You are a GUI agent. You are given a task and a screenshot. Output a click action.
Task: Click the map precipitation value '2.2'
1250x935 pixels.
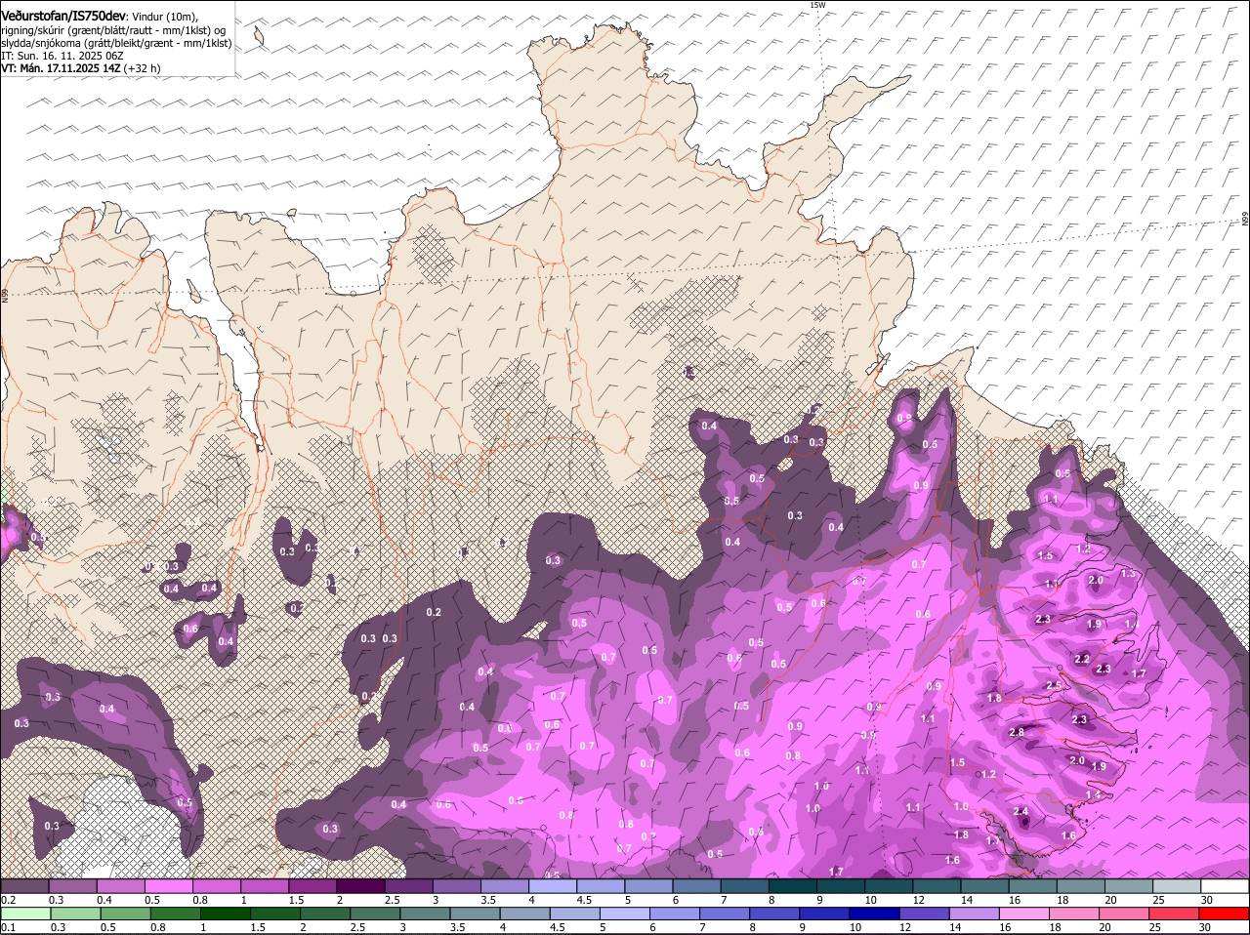pos(1082,659)
